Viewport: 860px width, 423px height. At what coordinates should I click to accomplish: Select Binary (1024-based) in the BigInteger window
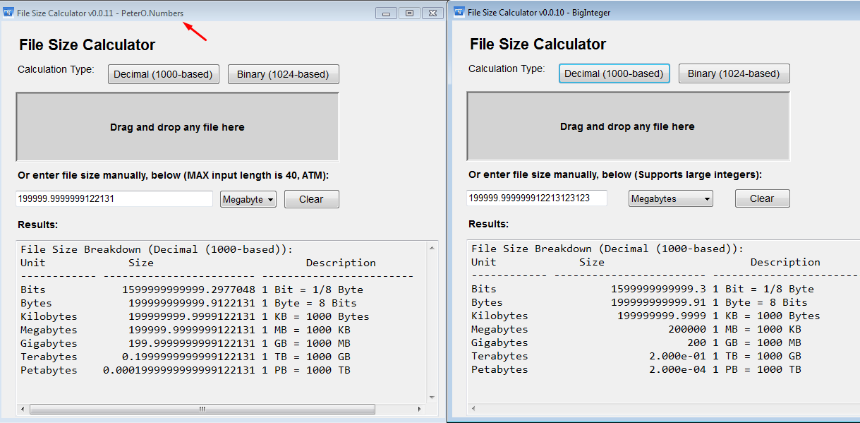coord(734,73)
